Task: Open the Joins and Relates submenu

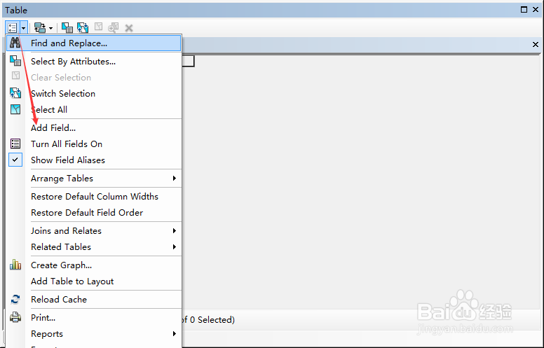Action: click(94, 231)
